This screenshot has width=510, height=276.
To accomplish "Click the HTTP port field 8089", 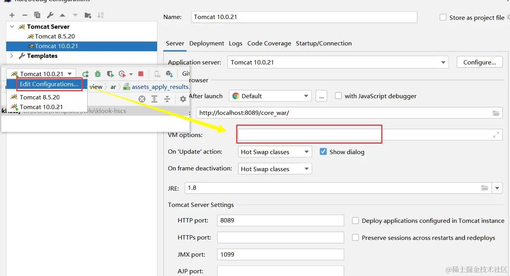I will pyautogui.click(x=280, y=220).
